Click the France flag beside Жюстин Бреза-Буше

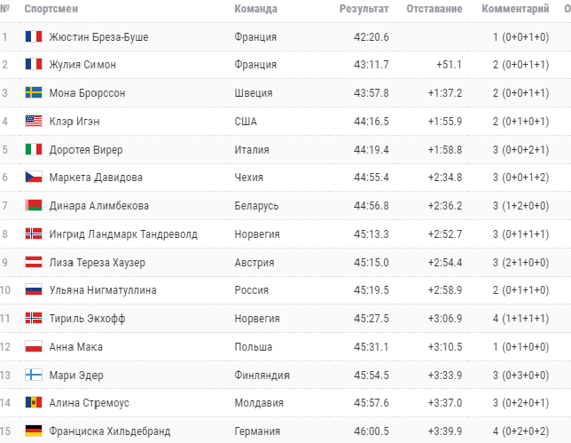tap(34, 37)
